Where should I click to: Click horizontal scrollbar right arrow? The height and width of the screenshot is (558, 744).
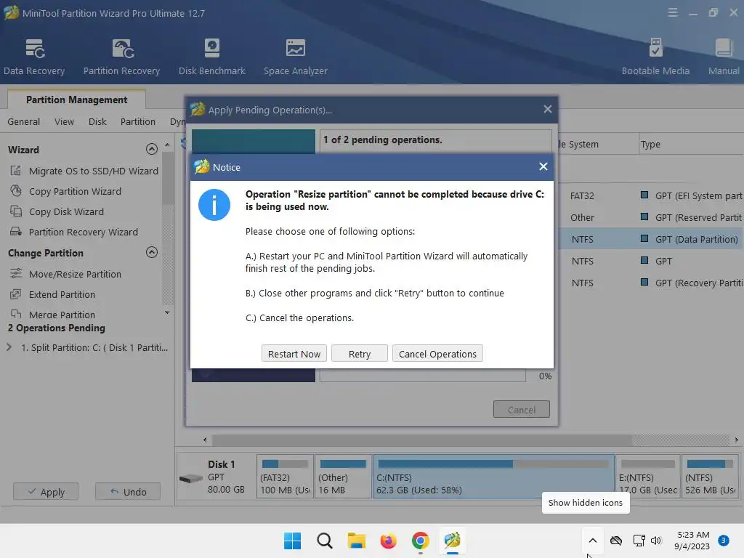737,440
